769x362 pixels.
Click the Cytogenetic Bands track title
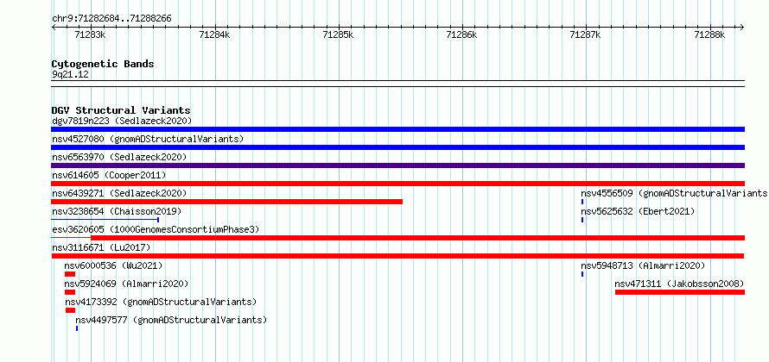click(x=103, y=64)
